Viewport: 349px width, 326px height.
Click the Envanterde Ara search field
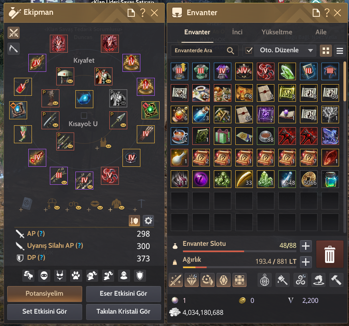click(x=204, y=51)
